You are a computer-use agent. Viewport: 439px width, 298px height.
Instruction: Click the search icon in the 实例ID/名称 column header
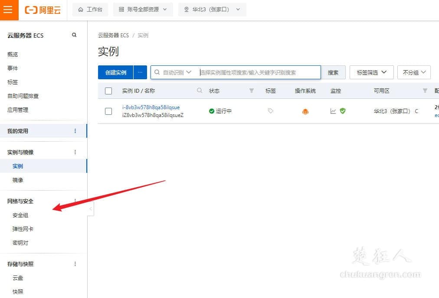click(x=199, y=91)
